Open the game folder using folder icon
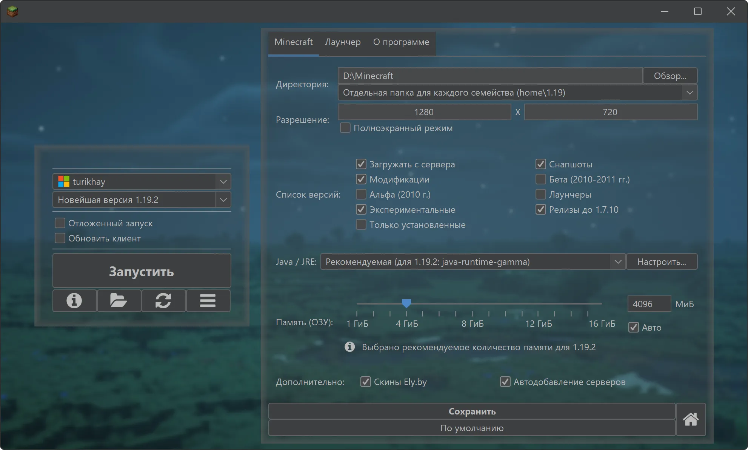Image resolution: width=748 pixels, height=450 pixels. coord(119,301)
